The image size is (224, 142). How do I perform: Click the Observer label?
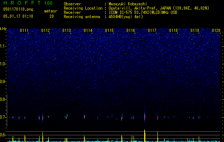pyautogui.click(x=72, y=4)
